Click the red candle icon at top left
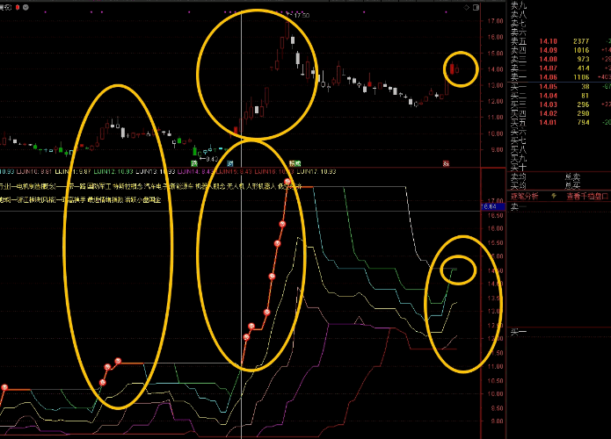Image resolution: width=611 pixels, height=439 pixels. pos(18,7)
